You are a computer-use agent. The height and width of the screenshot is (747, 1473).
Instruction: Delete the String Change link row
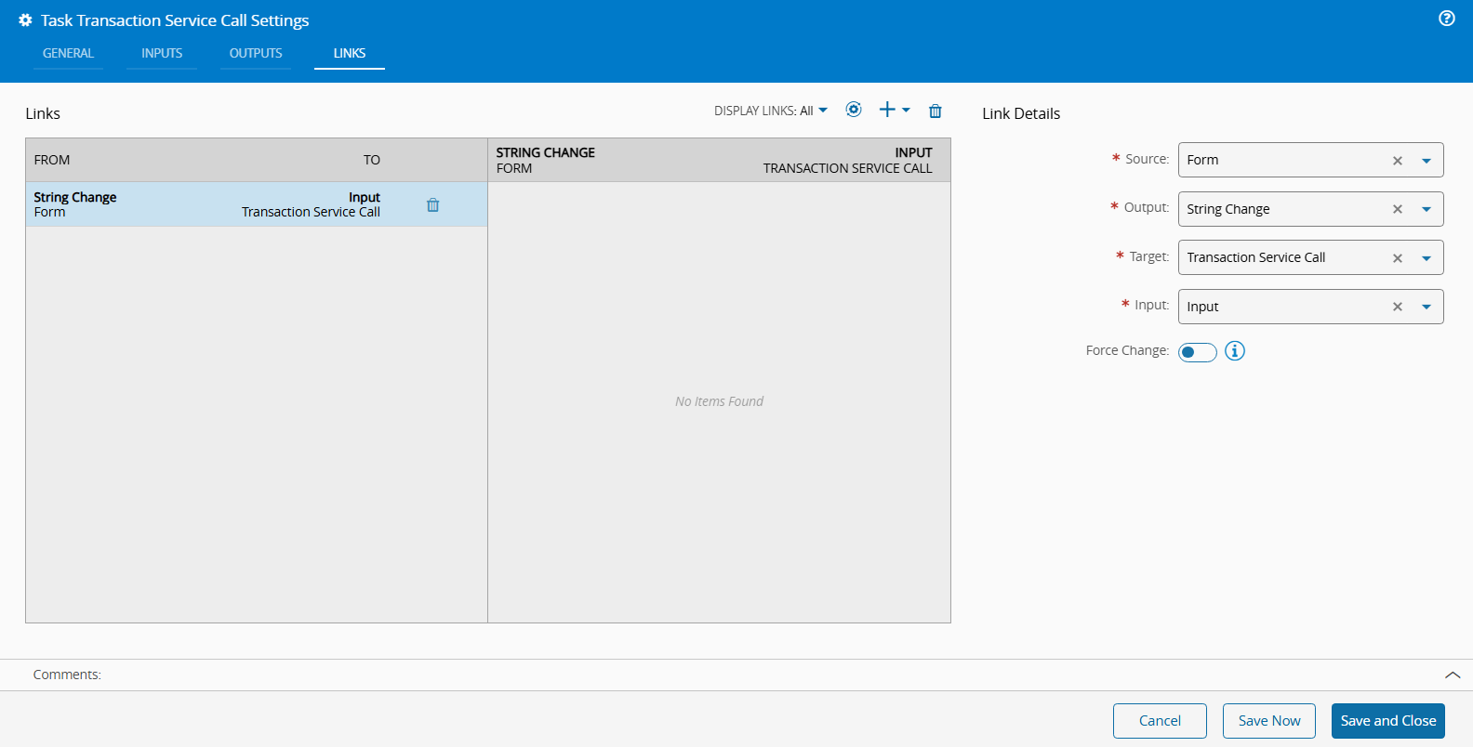432,205
